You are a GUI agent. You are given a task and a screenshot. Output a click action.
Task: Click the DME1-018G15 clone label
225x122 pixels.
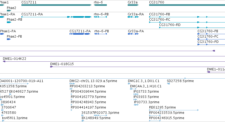pyautogui.click(x=62, y=64)
